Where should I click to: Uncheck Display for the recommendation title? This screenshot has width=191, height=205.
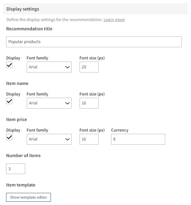[10, 65]
